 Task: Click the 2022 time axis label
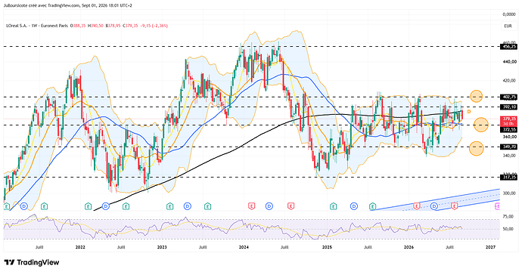pyautogui.click(x=80, y=247)
